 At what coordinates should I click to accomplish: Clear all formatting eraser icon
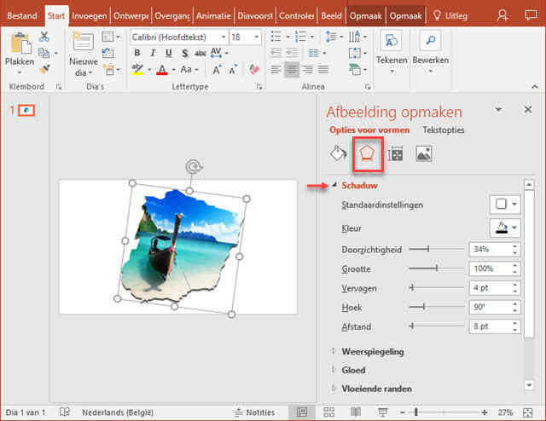254,69
